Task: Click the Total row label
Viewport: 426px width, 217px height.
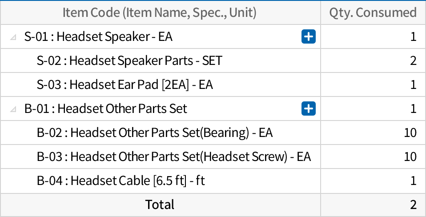Action: [x=160, y=205]
